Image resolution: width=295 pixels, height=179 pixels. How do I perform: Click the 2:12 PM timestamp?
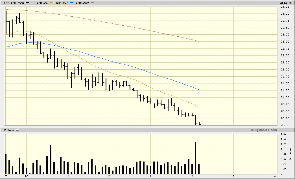286,3
